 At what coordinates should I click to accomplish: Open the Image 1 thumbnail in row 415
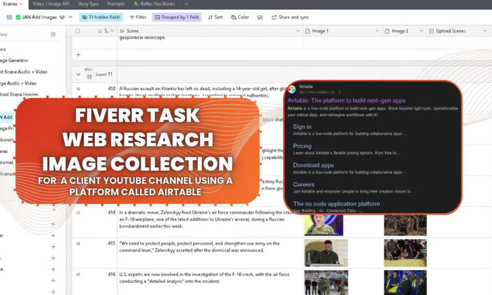point(326,253)
